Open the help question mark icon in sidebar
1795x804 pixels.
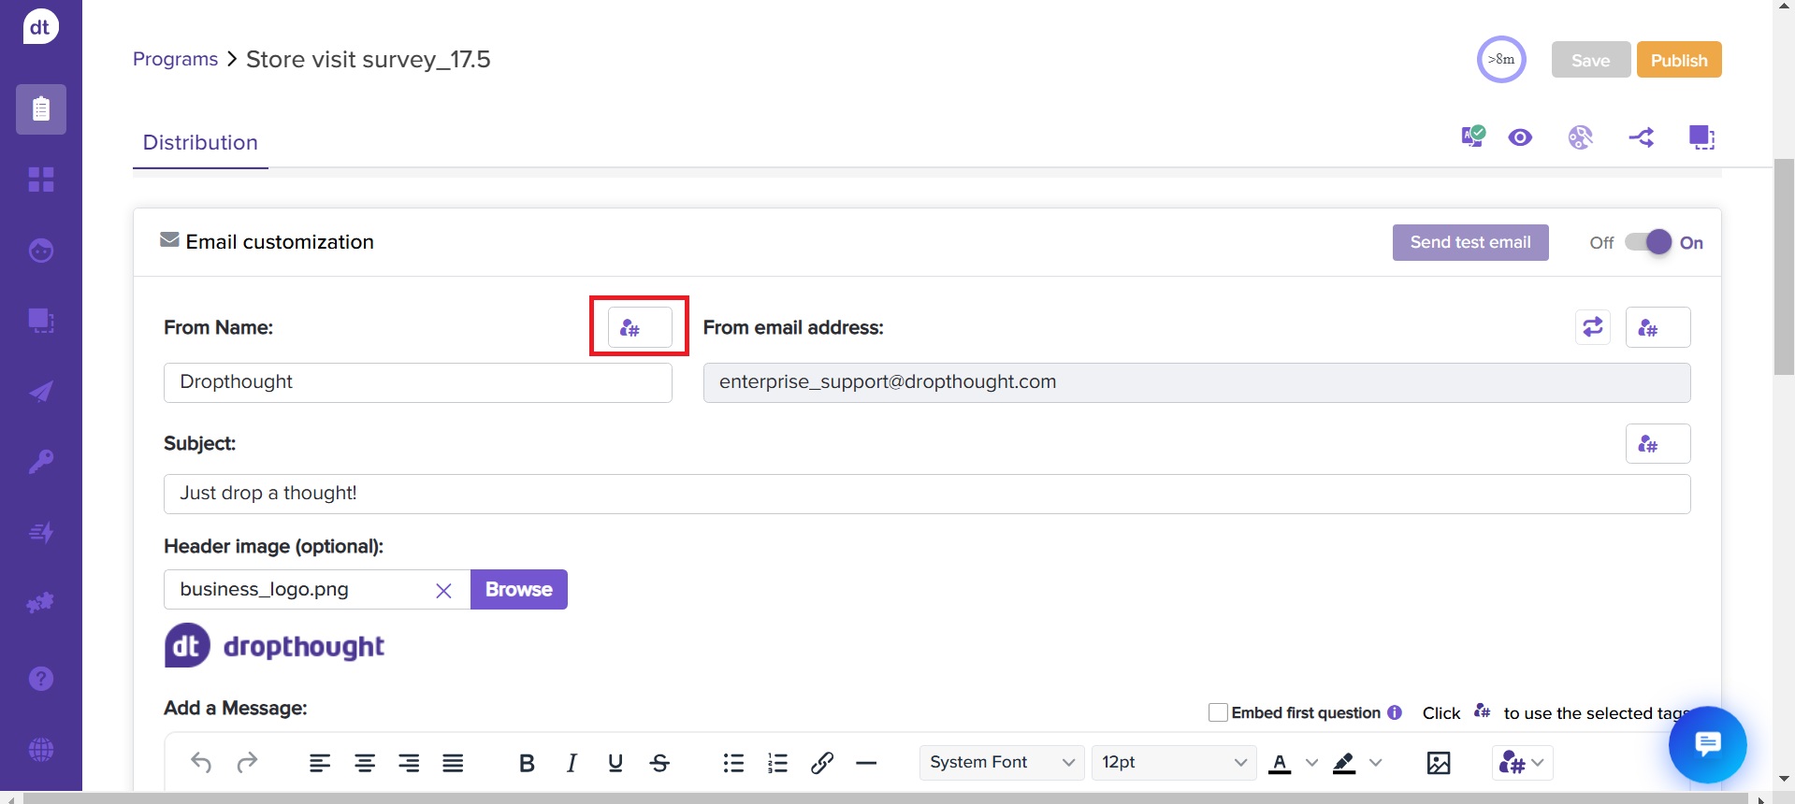point(41,679)
